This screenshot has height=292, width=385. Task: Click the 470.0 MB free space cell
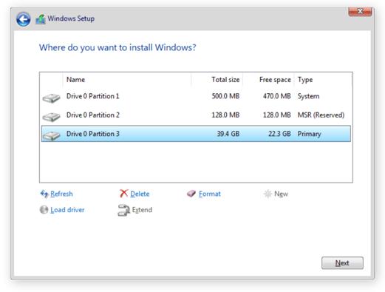point(277,96)
